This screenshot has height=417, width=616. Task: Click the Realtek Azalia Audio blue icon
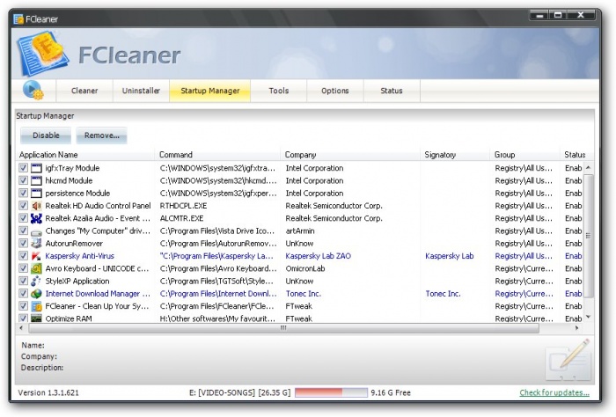pos(36,218)
